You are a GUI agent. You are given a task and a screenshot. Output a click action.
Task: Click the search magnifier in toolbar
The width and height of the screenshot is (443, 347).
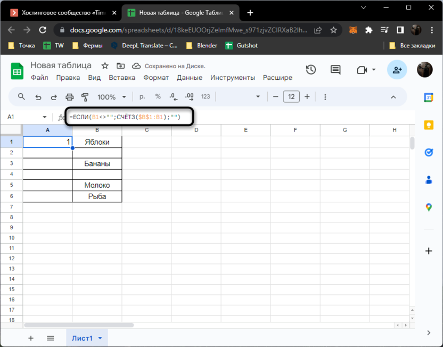(22, 97)
